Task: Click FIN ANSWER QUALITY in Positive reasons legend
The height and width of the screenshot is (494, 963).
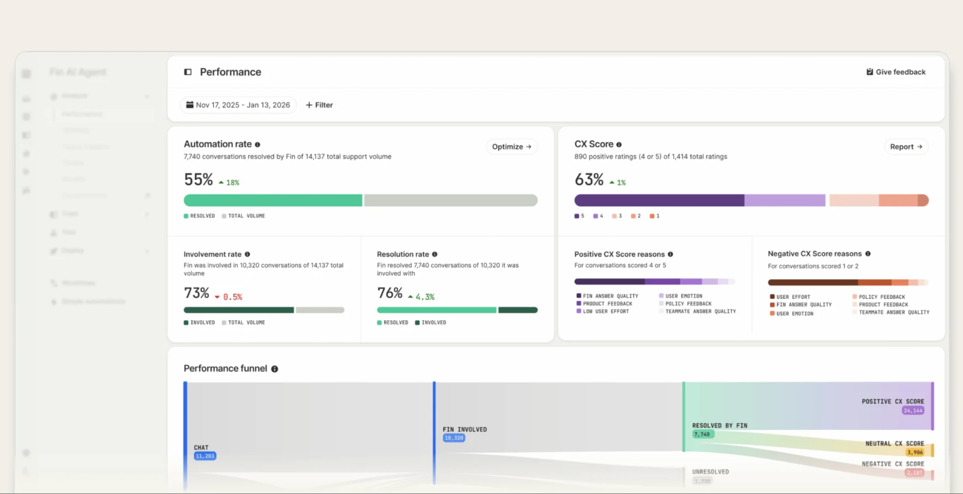Action: [608, 296]
